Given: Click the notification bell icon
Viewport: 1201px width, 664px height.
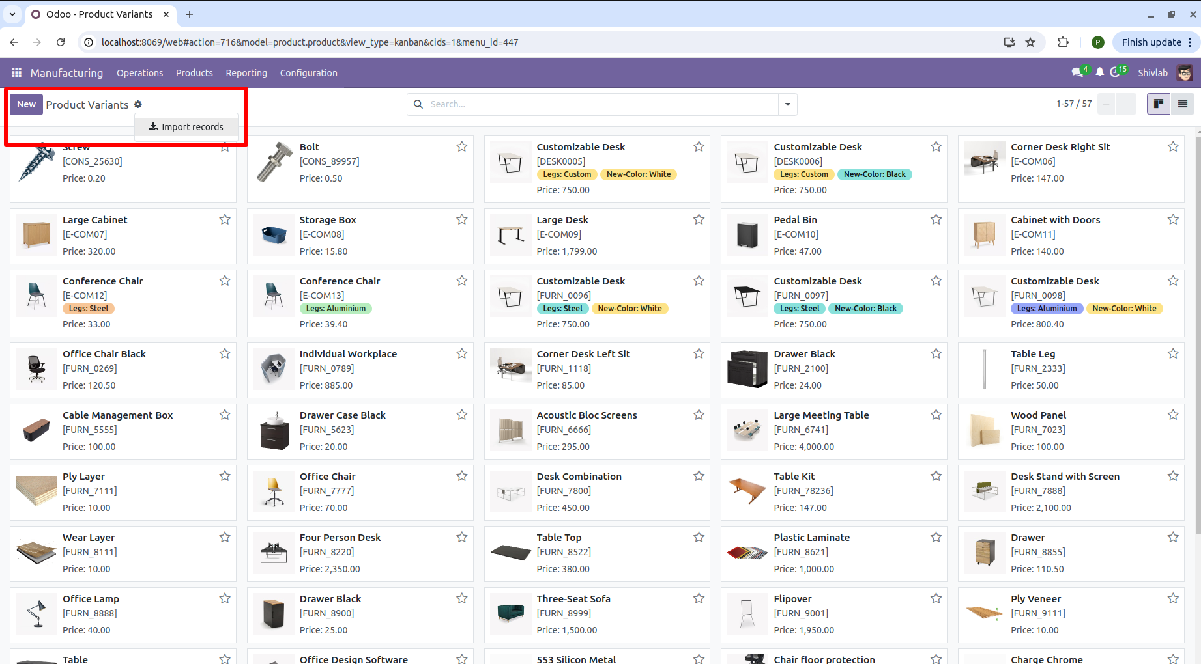Looking at the screenshot, I should pos(1100,72).
